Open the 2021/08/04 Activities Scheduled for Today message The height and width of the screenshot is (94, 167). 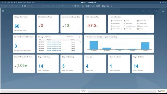(x=54, y=48)
